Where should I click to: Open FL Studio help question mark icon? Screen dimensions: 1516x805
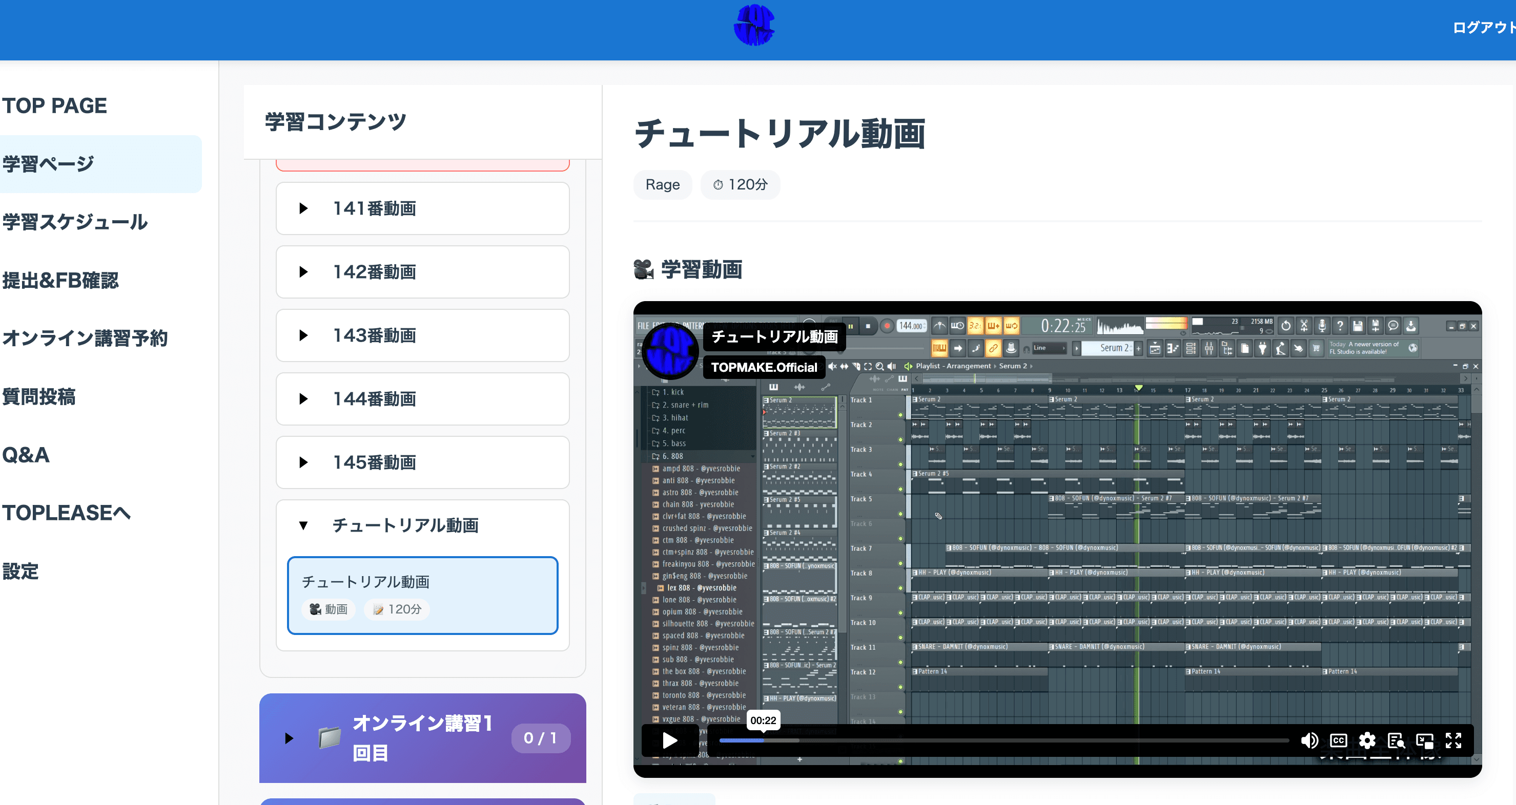click(1341, 325)
